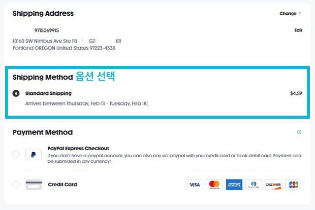Select the Credit Card radio button
This screenshot has height=210, width=315.
16,184
